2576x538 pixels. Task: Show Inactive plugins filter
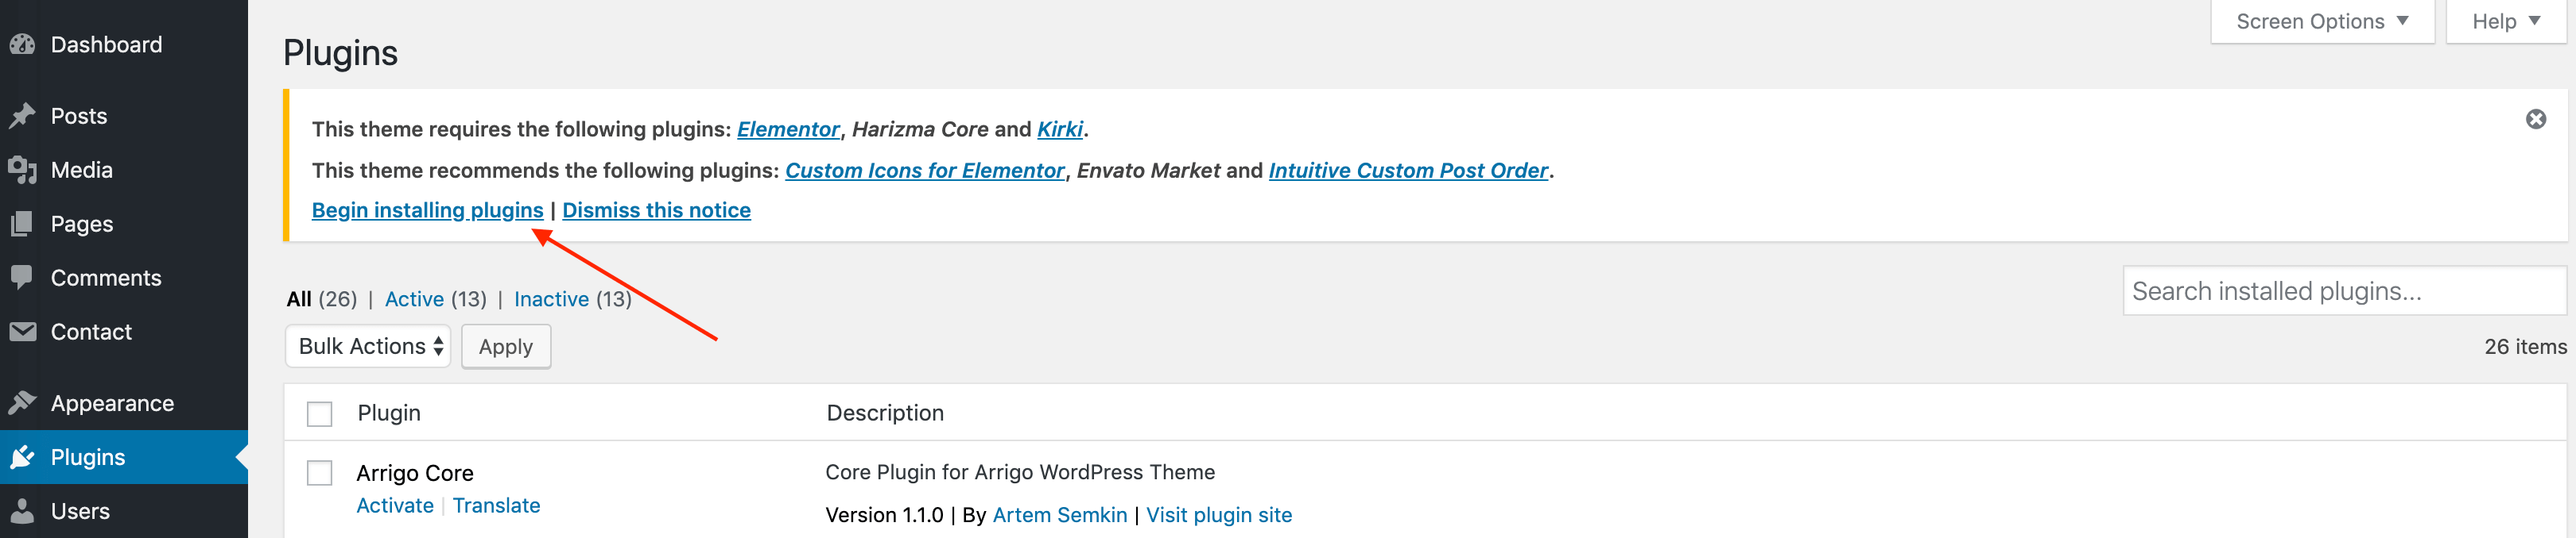(x=551, y=299)
